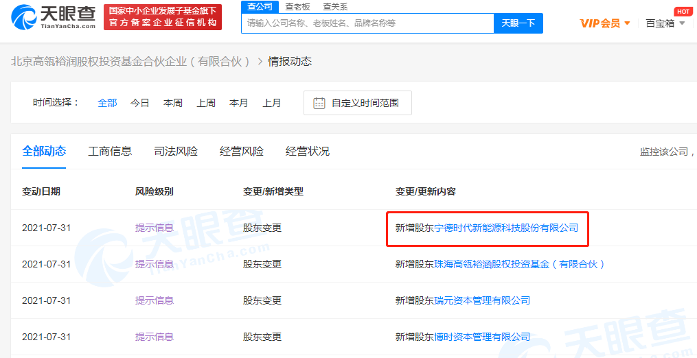Select 上月 time filter
This screenshot has width=697, height=358.
[272, 103]
